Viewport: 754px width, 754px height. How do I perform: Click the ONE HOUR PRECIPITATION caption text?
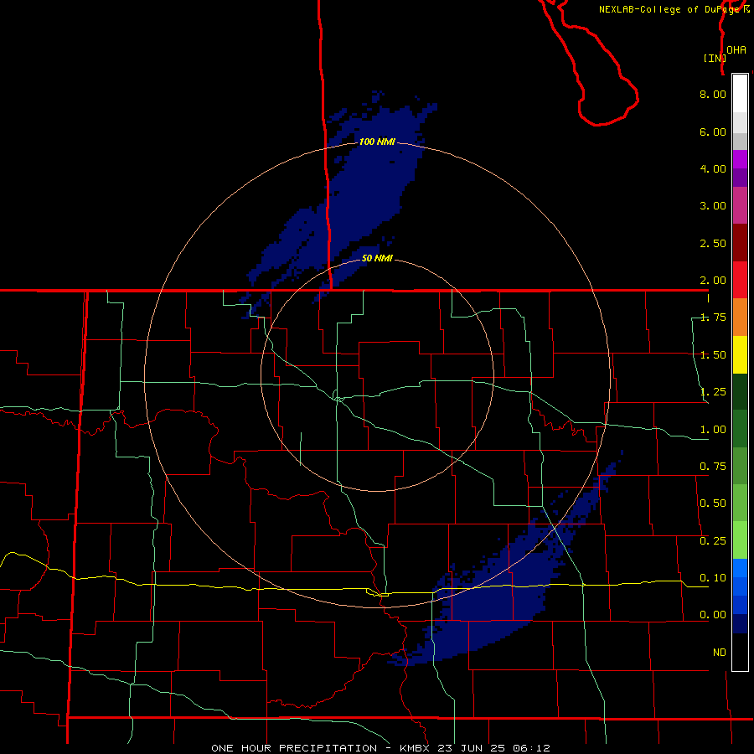tap(294, 748)
